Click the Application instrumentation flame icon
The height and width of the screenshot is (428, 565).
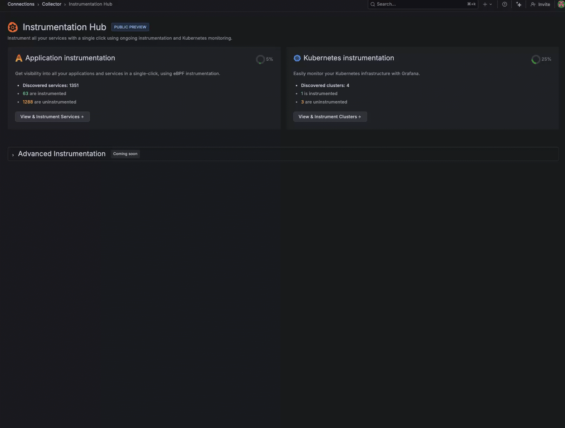(x=19, y=58)
